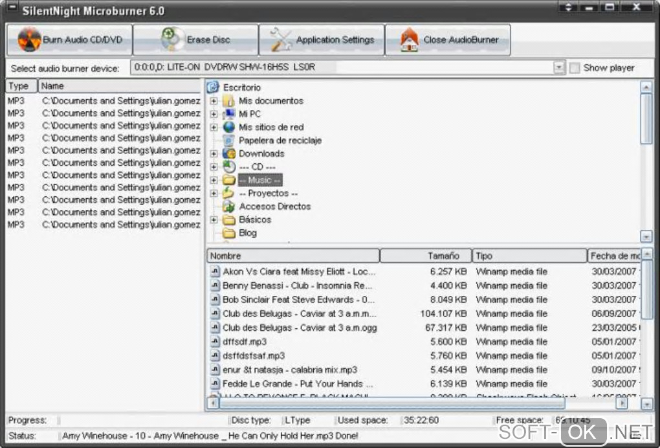
Task: Select Akon Vs Ciara file icon
Action: [x=215, y=271]
